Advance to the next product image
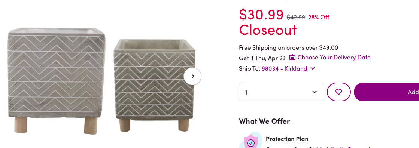The height and width of the screenshot is (148, 419). coord(192,76)
